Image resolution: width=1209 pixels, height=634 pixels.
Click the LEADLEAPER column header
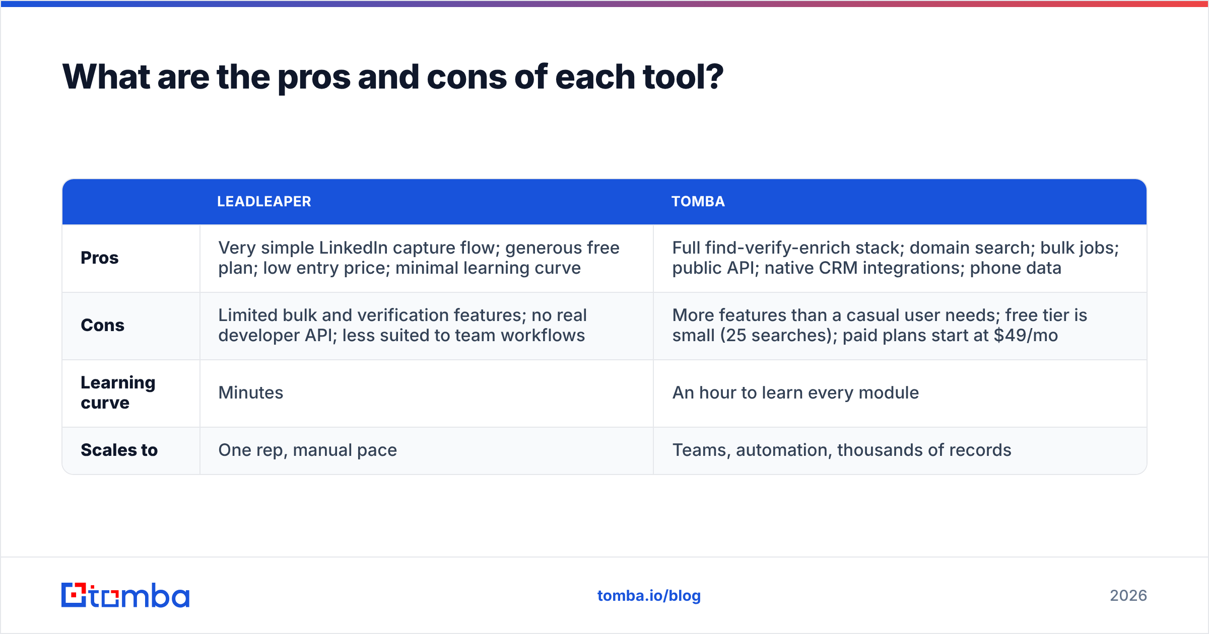click(x=264, y=202)
